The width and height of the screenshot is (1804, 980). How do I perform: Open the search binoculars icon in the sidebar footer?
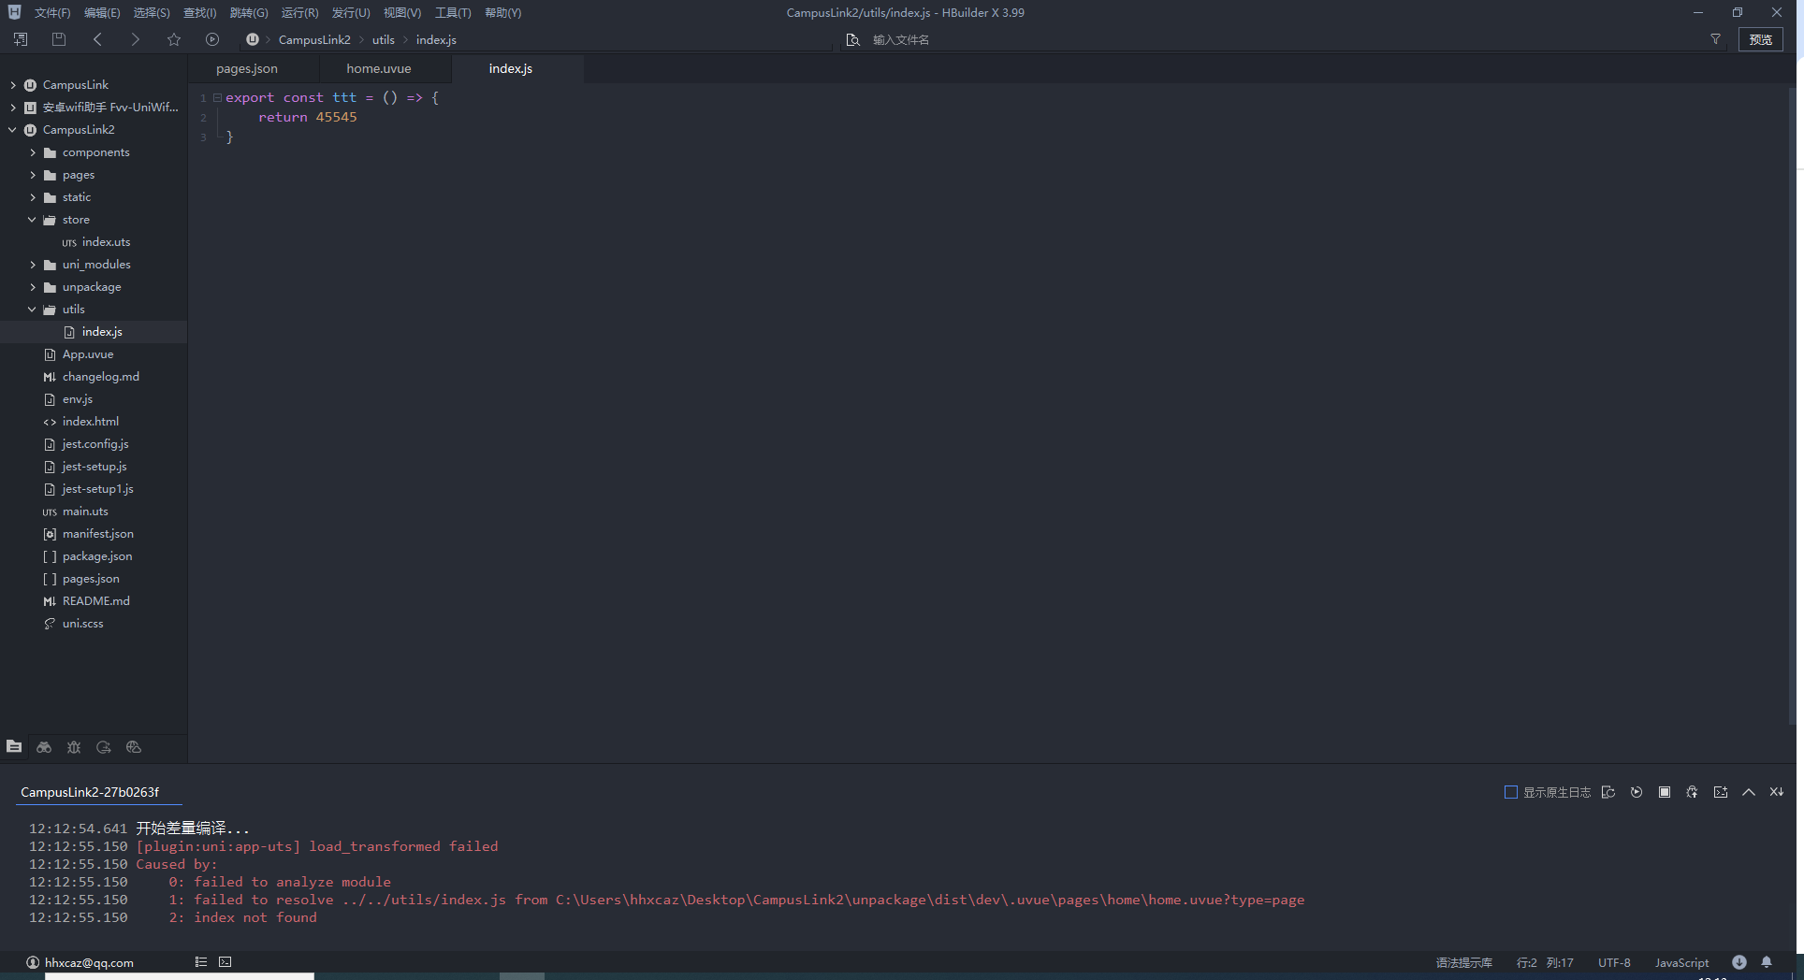point(44,747)
